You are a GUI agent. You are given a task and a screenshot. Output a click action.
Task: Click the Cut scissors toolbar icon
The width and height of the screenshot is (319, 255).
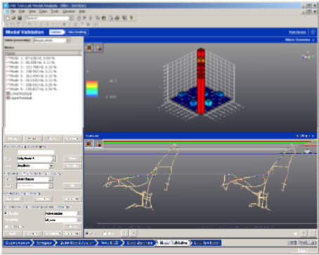[x=84, y=18]
